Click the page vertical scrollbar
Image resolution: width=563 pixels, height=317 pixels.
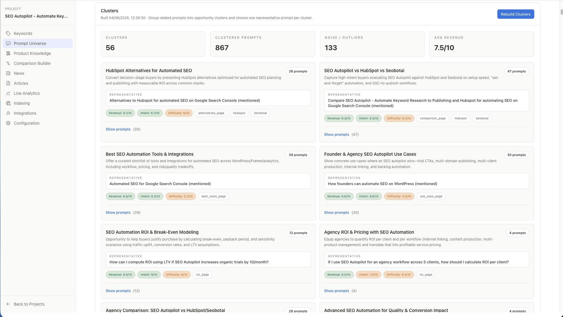coord(562,12)
